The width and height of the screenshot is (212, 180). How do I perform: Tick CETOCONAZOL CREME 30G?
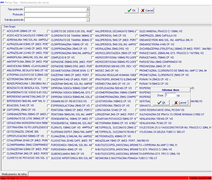click(4, 132)
